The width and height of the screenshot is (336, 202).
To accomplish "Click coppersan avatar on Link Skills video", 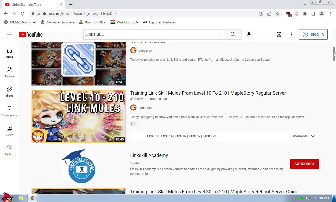I will (x=133, y=50).
